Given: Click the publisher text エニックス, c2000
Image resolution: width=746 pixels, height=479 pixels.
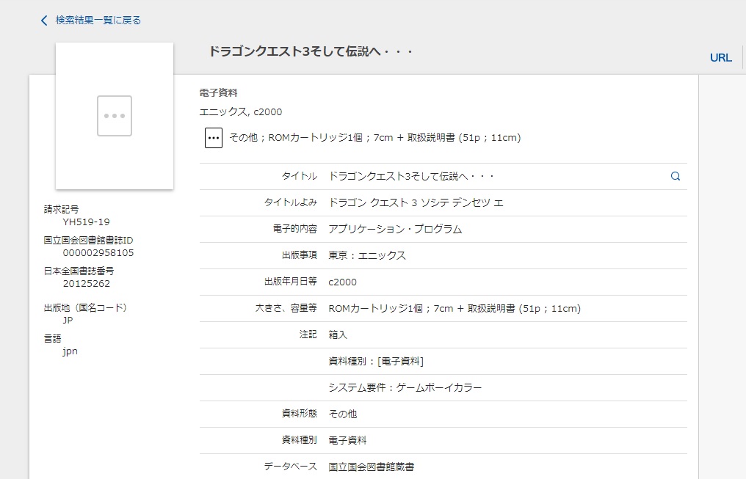Looking at the screenshot, I should [241, 111].
